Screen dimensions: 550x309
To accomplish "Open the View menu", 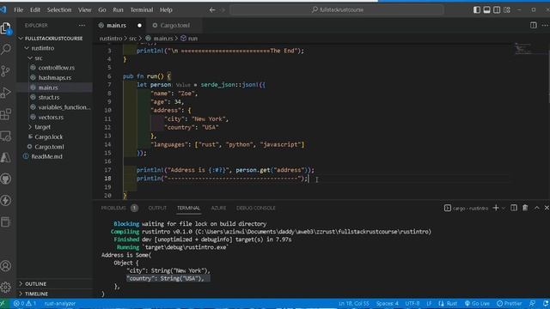I will [x=84, y=9].
